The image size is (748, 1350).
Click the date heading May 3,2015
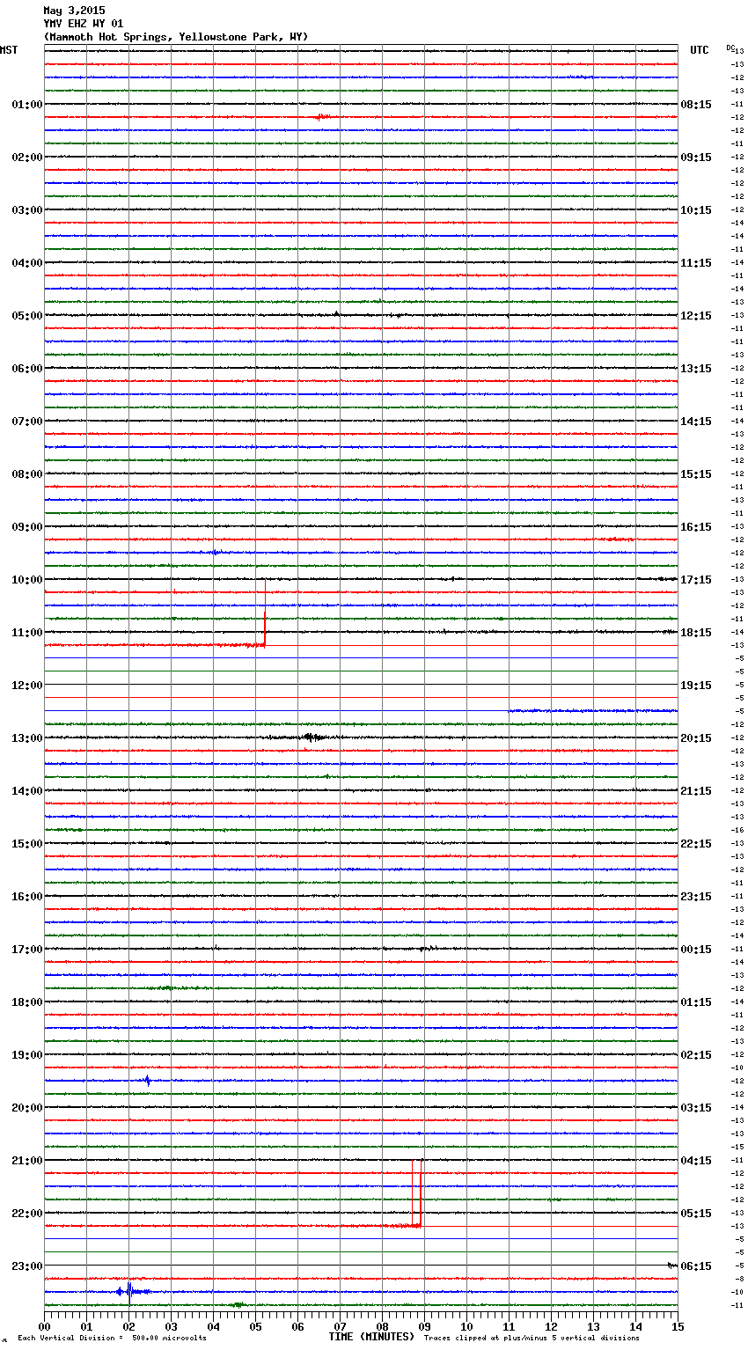[74, 11]
